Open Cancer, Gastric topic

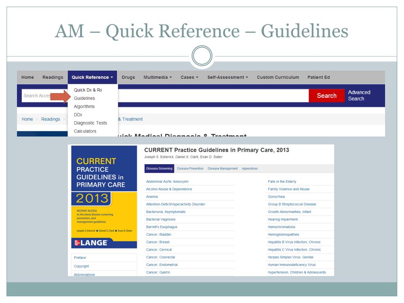(158, 272)
